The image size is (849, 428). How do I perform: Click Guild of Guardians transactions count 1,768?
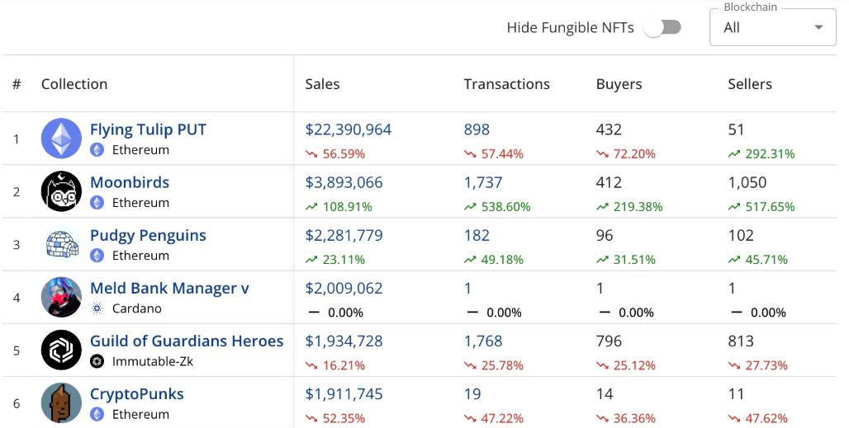click(x=483, y=341)
